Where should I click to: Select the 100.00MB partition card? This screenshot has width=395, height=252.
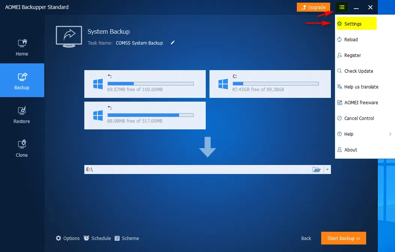tap(145, 84)
